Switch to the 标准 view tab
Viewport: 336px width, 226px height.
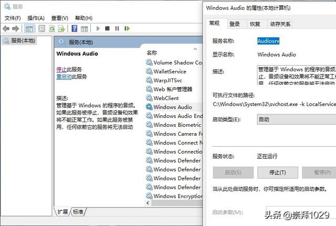(x=78, y=212)
